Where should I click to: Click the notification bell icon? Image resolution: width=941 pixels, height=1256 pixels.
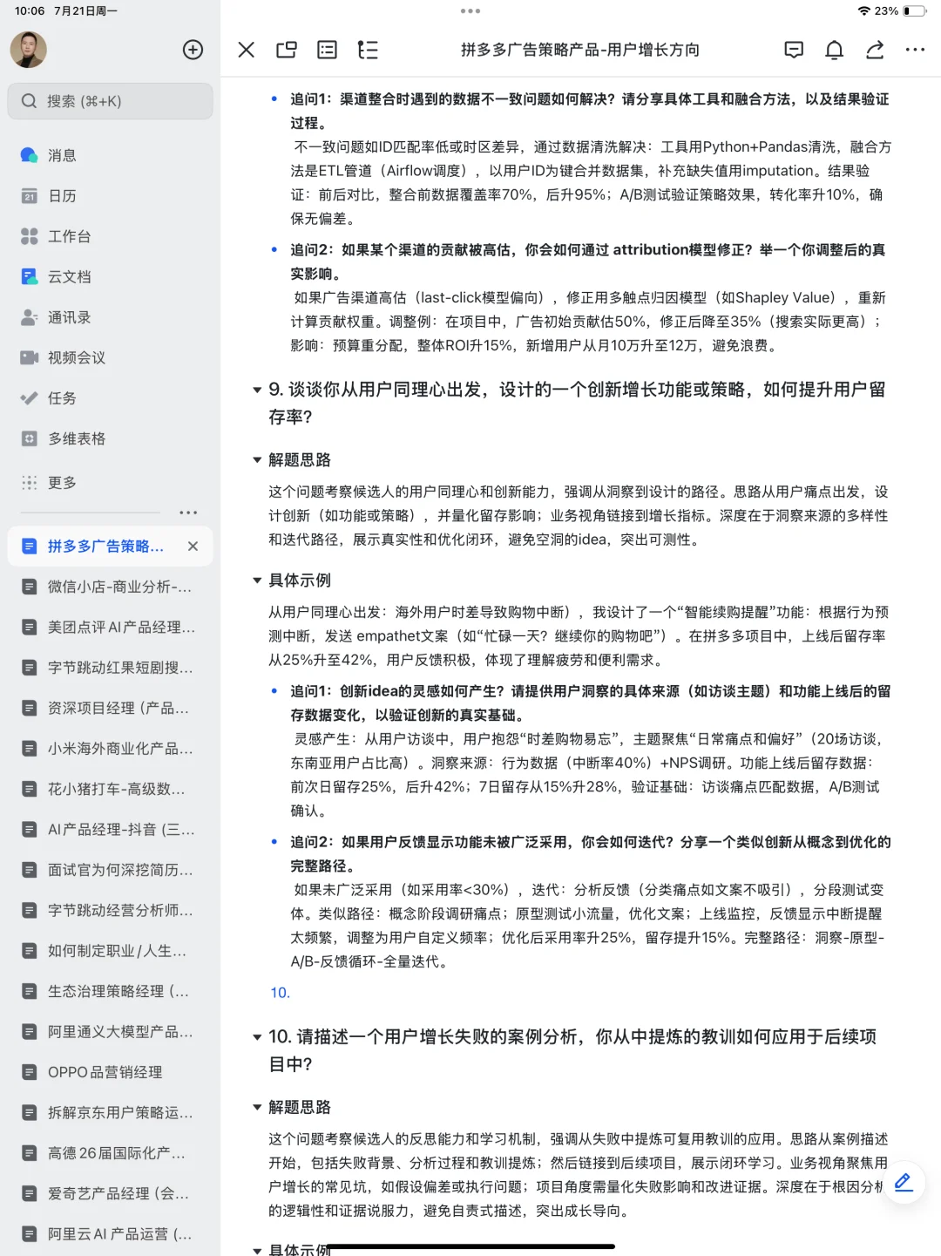[x=834, y=50]
